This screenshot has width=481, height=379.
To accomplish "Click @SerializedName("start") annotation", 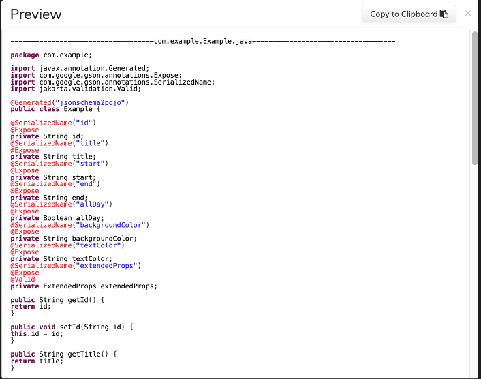I will (x=59, y=164).
